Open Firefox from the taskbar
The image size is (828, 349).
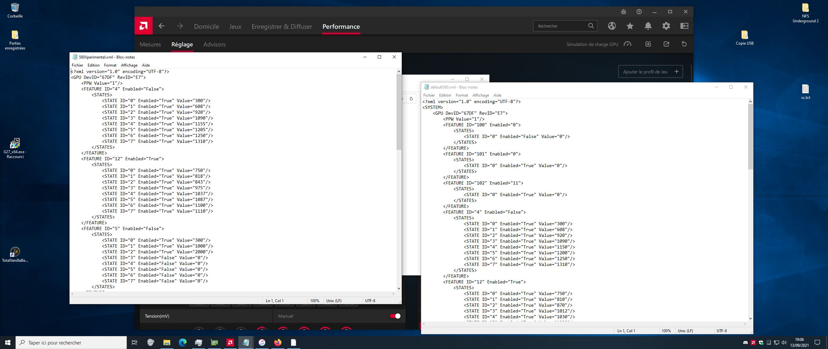278,343
